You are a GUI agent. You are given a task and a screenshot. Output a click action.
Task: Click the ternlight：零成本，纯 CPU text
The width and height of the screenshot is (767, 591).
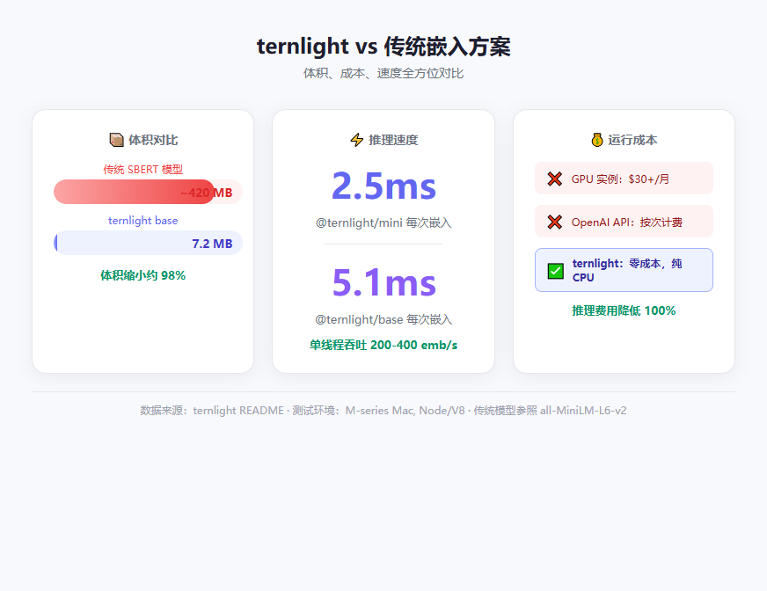[x=627, y=270]
